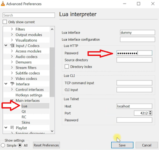This screenshot has height=150, width=159.
Task: Collapse the Interface section chevron
Action: (6, 84)
